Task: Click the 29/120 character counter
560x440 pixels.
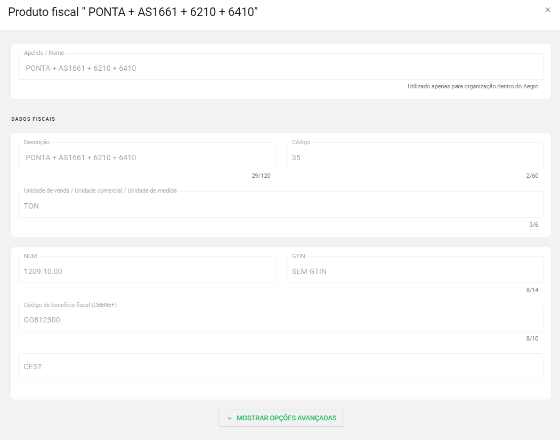Action: tap(261, 176)
